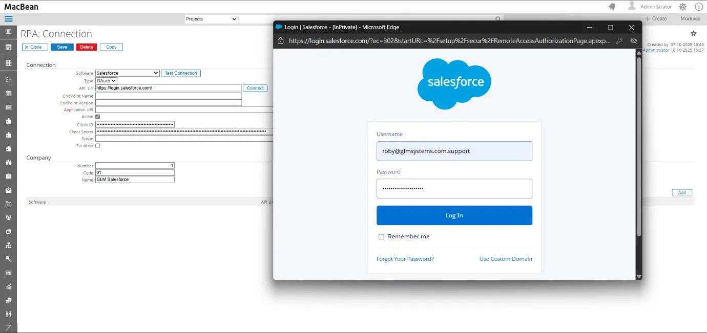Click the Salesforce Username field
Viewport: 707px width, 333px height.
[454, 151]
